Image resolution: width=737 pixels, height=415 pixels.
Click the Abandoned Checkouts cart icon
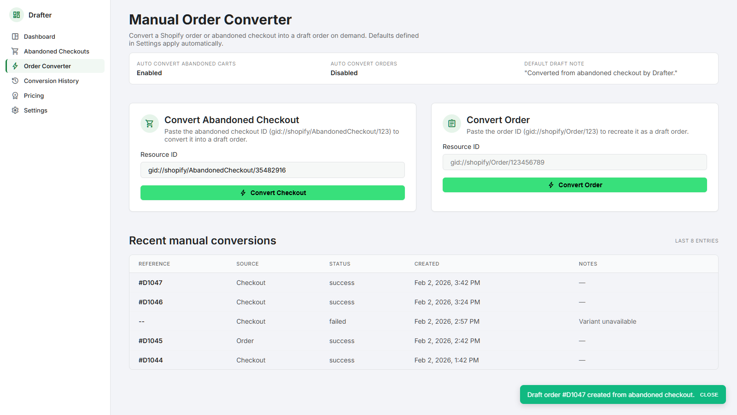(15, 51)
